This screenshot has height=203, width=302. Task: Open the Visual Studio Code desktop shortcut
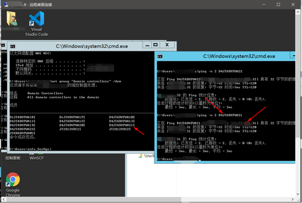[37, 22]
